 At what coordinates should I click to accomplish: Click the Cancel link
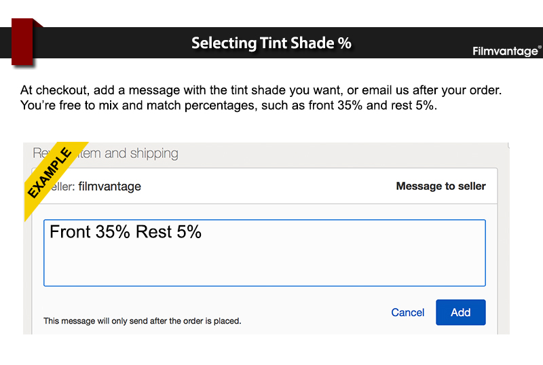pos(408,313)
